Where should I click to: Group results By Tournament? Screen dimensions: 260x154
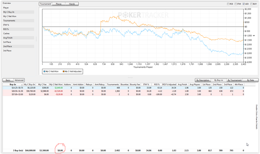click(234, 80)
